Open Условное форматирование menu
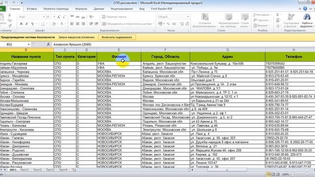315x177 pixels. [205, 21]
